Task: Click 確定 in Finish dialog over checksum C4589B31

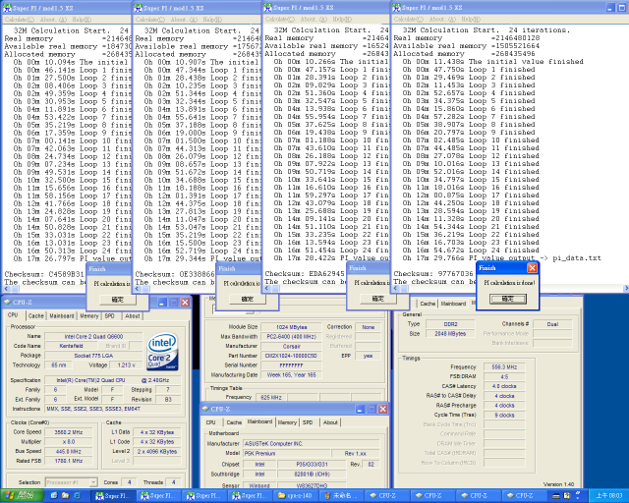Action: pyautogui.click(x=118, y=300)
